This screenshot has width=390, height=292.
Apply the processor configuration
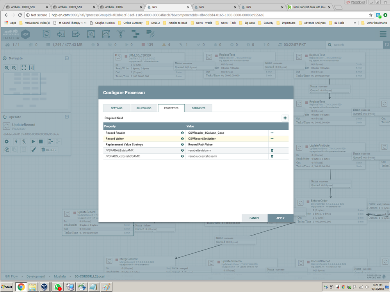pyautogui.click(x=280, y=218)
